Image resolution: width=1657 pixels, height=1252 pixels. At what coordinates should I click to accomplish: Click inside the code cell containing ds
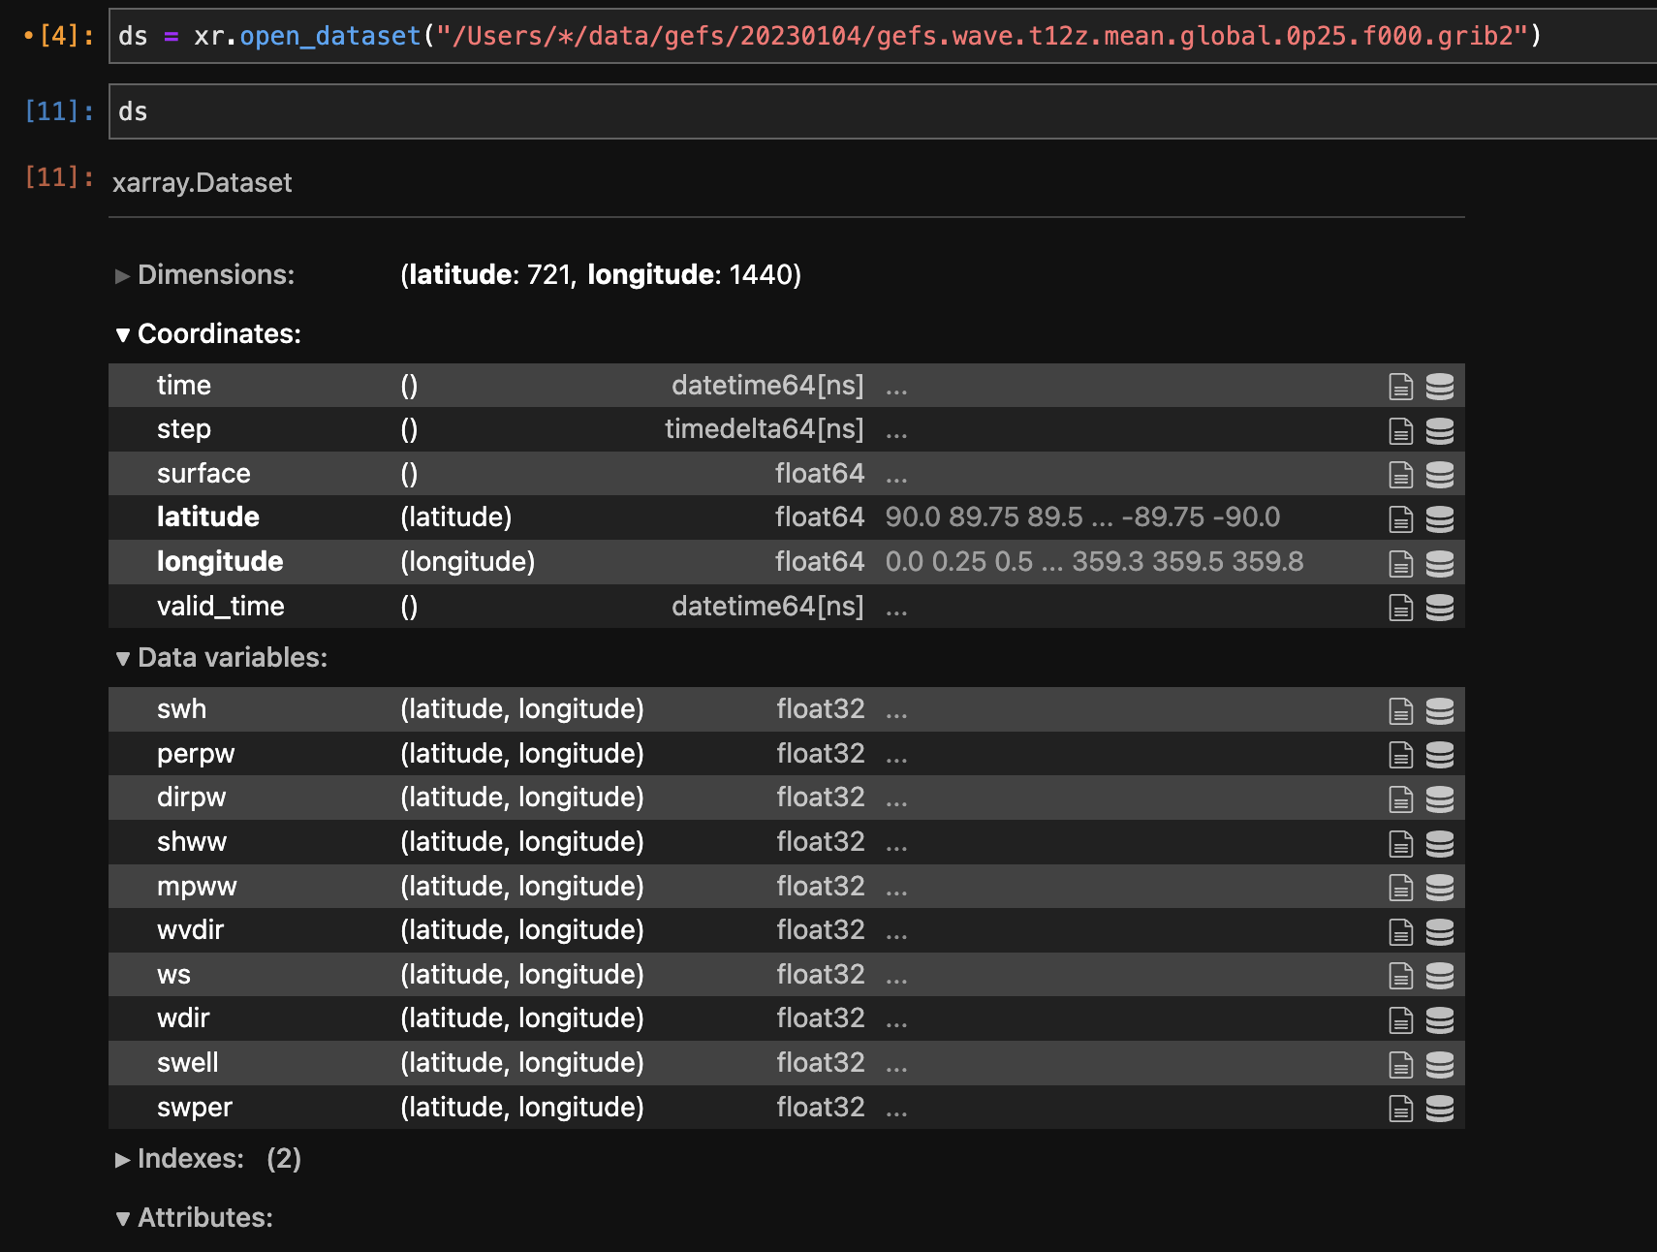[x=388, y=110]
